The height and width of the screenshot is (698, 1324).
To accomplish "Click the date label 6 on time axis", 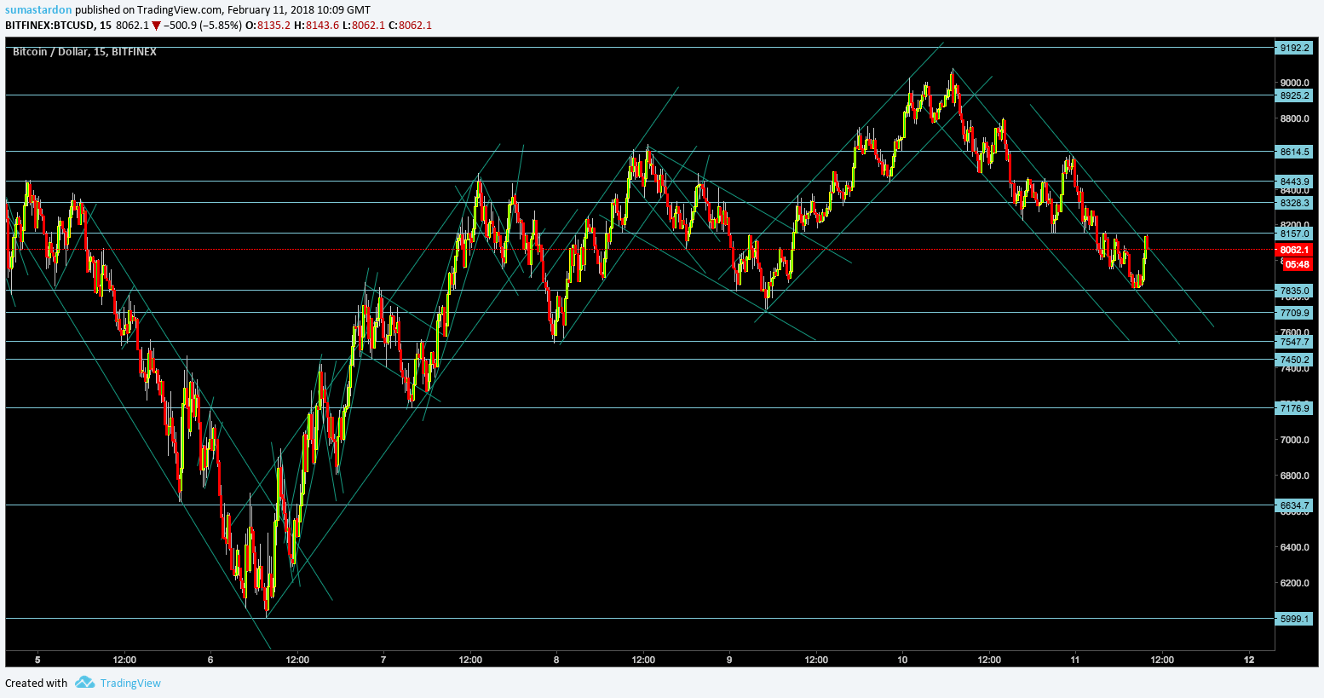I will coord(210,660).
